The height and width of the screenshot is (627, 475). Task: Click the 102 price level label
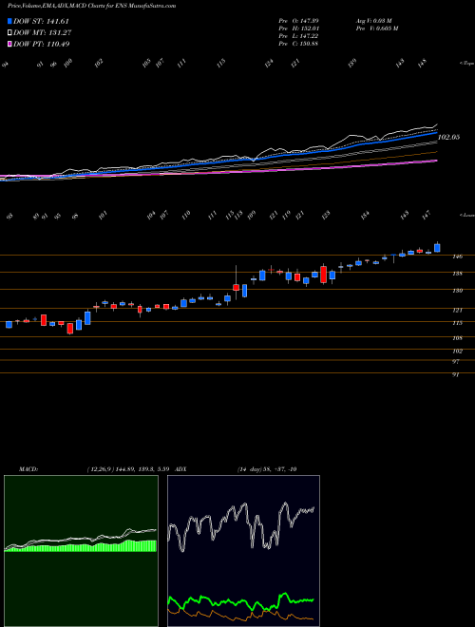pos(458,351)
